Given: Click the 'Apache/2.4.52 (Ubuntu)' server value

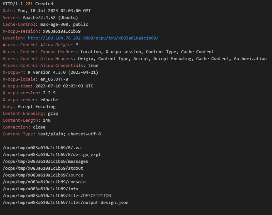Looking at the screenshot, I should click(x=50, y=18).
